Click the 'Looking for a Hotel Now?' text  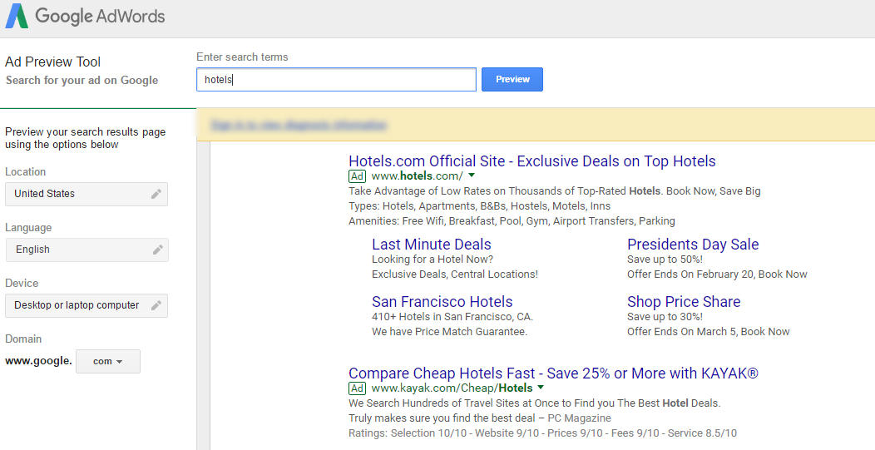click(433, 259)
